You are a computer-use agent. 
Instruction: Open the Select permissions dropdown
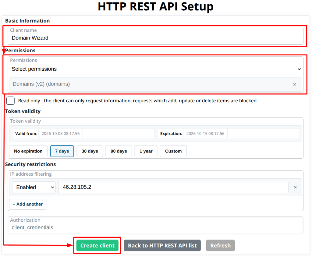tap(155, 69)
